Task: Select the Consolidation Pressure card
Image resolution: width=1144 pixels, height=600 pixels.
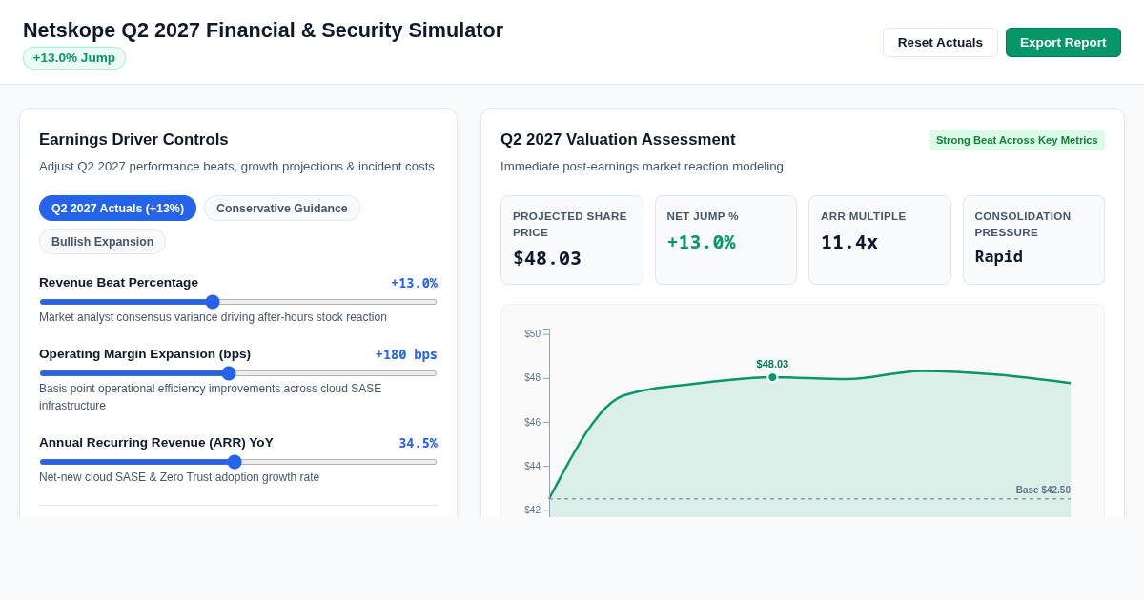Action: (1033, 240)
